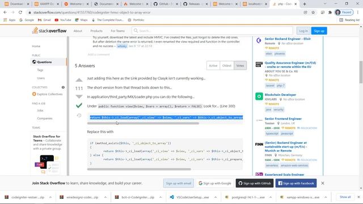363x204 pixels.
Task: Open Senior Frontend Engineer job listing
Action: (x=283, y=118)
